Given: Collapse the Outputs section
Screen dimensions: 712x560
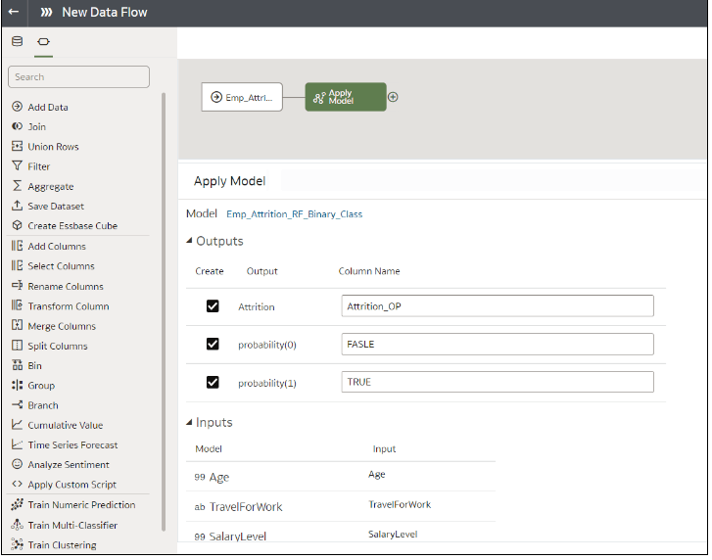Looking at the screenshot, I should [x=190, y=241].
